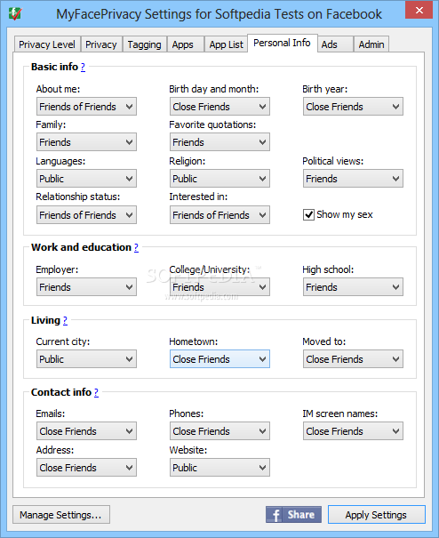The image size is (439, 538).
Task: Open the Religion dropdown
Action: coord(219,179)
